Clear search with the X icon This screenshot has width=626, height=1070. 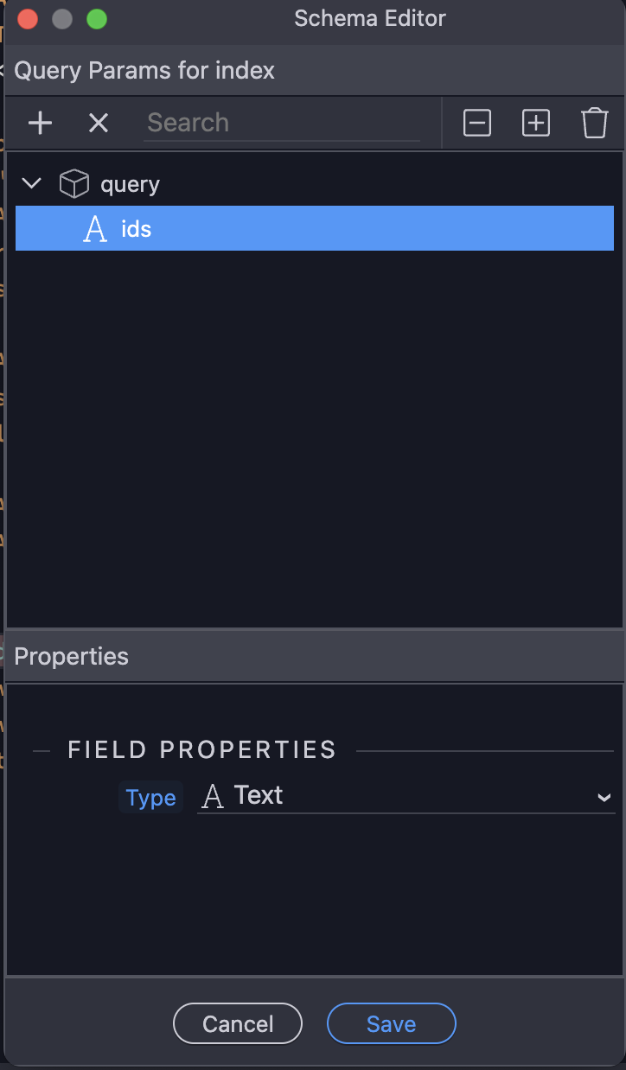(x=99, y=124)
